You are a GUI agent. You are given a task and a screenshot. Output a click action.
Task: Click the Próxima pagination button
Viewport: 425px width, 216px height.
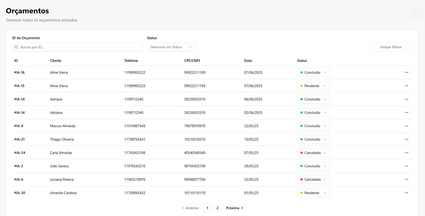(234, 208)
